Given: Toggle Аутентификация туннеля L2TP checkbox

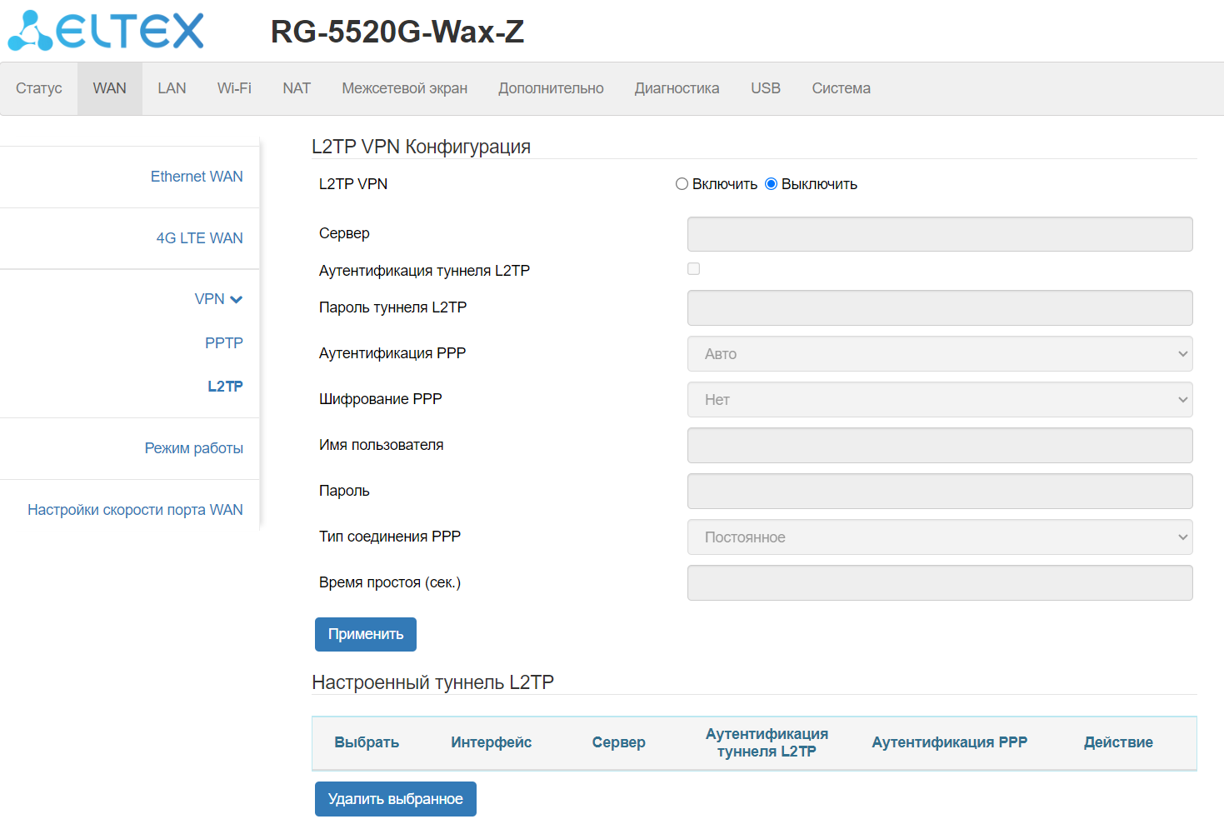Looking at the screenshot, I should [x=693, y=269].
